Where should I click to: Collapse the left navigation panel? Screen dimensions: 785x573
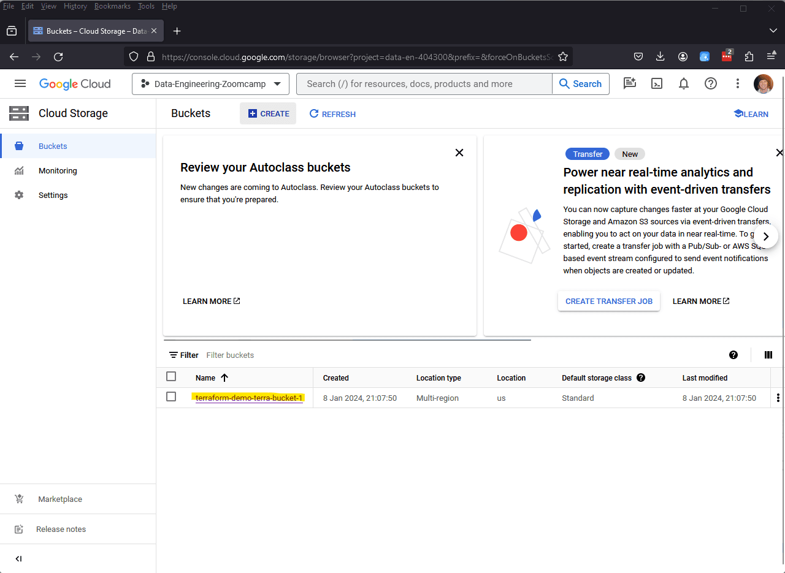point(18,559)
